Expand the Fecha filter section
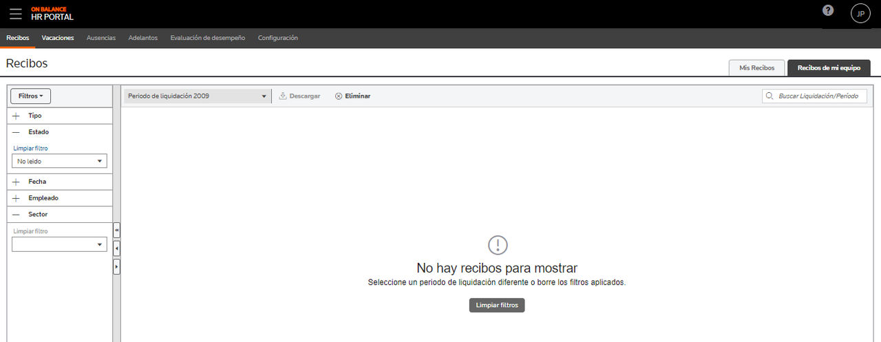Viewport: 881px width, 342px height. pyautogui.click(x=59, y=182)
